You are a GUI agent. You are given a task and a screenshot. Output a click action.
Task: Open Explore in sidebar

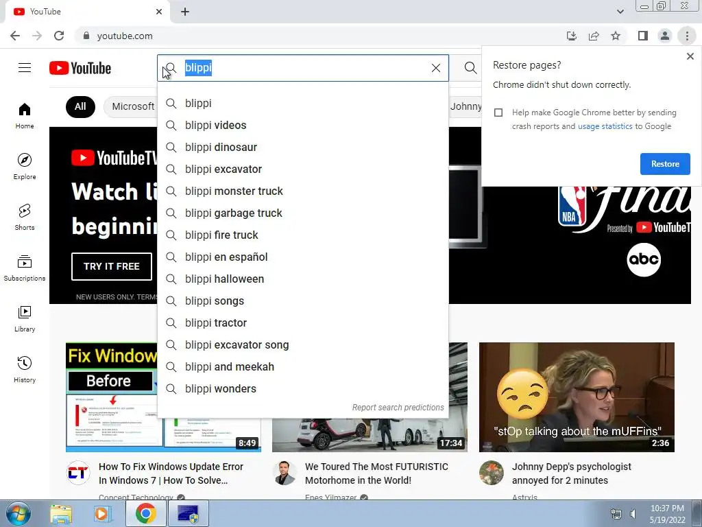[x=25, y=167]
